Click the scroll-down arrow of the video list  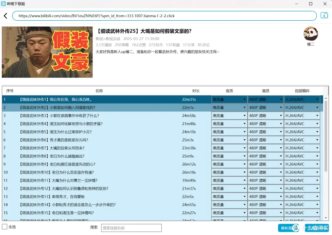point(326,218)
